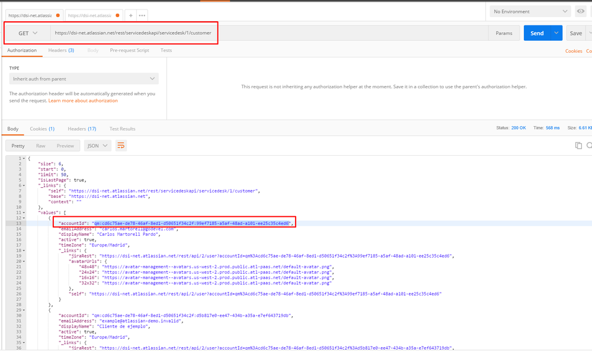Click the 568 ms time value
The image size is (592, 353).
pyautogui.click(x=552, y=128)
